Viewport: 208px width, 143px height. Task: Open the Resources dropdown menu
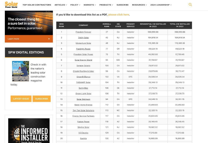point(139,5)
